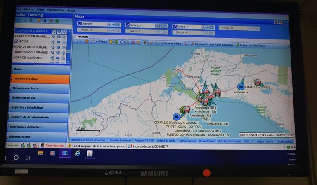Locate the HOSP 24 DE DICIEMBRE radio
The width and height of the screenshot is (317, 185).
[64, 48]
